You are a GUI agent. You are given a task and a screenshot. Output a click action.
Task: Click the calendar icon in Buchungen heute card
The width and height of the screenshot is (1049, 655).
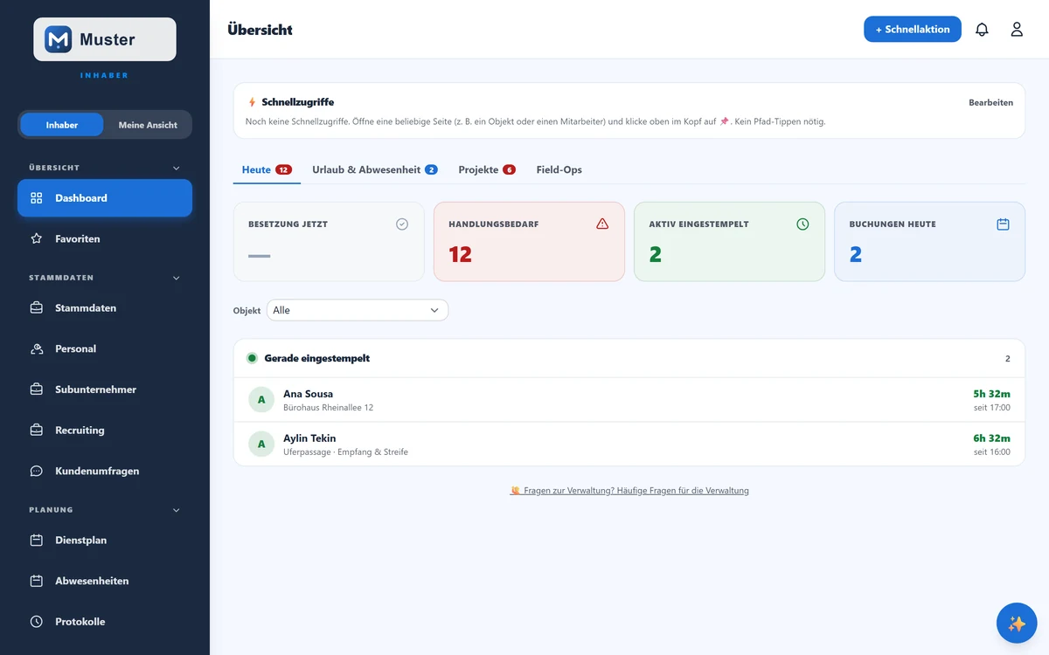point(1003,224)
